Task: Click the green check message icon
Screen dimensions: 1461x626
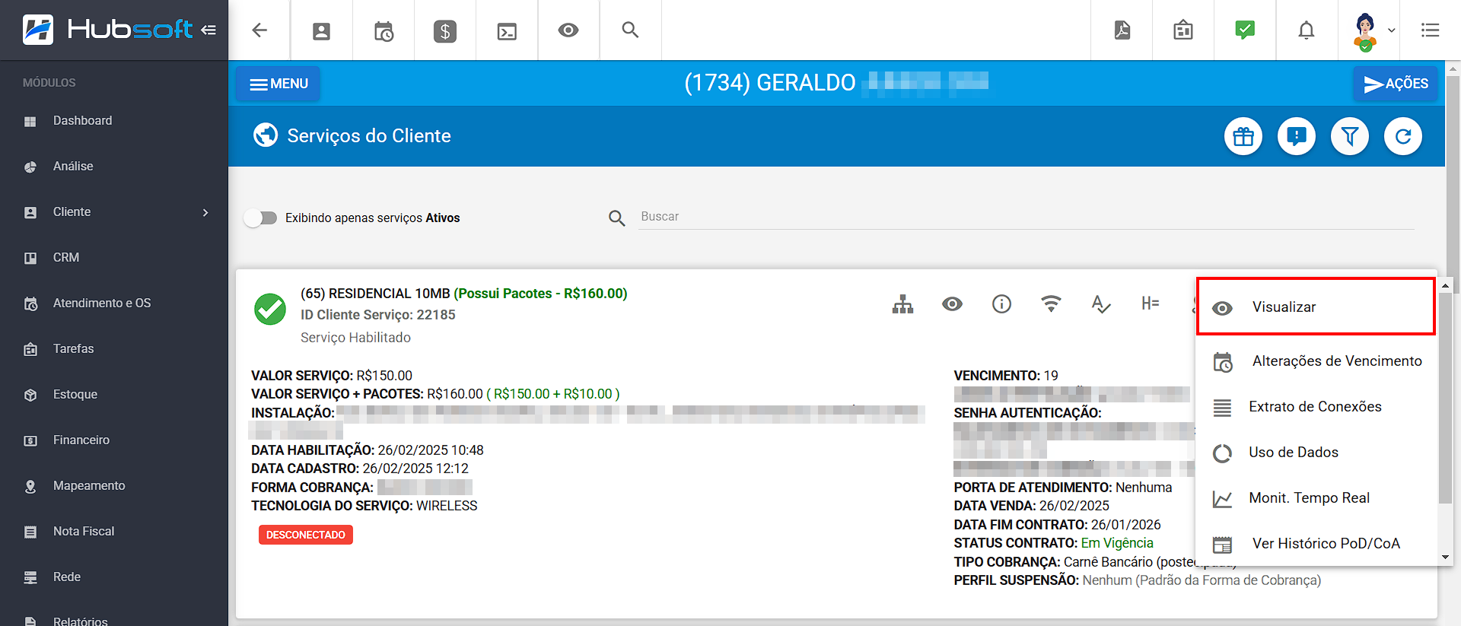Action: (1245, 30)
